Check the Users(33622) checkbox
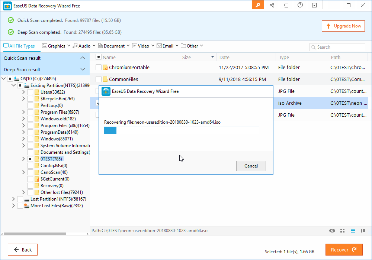 coord(30,92)
